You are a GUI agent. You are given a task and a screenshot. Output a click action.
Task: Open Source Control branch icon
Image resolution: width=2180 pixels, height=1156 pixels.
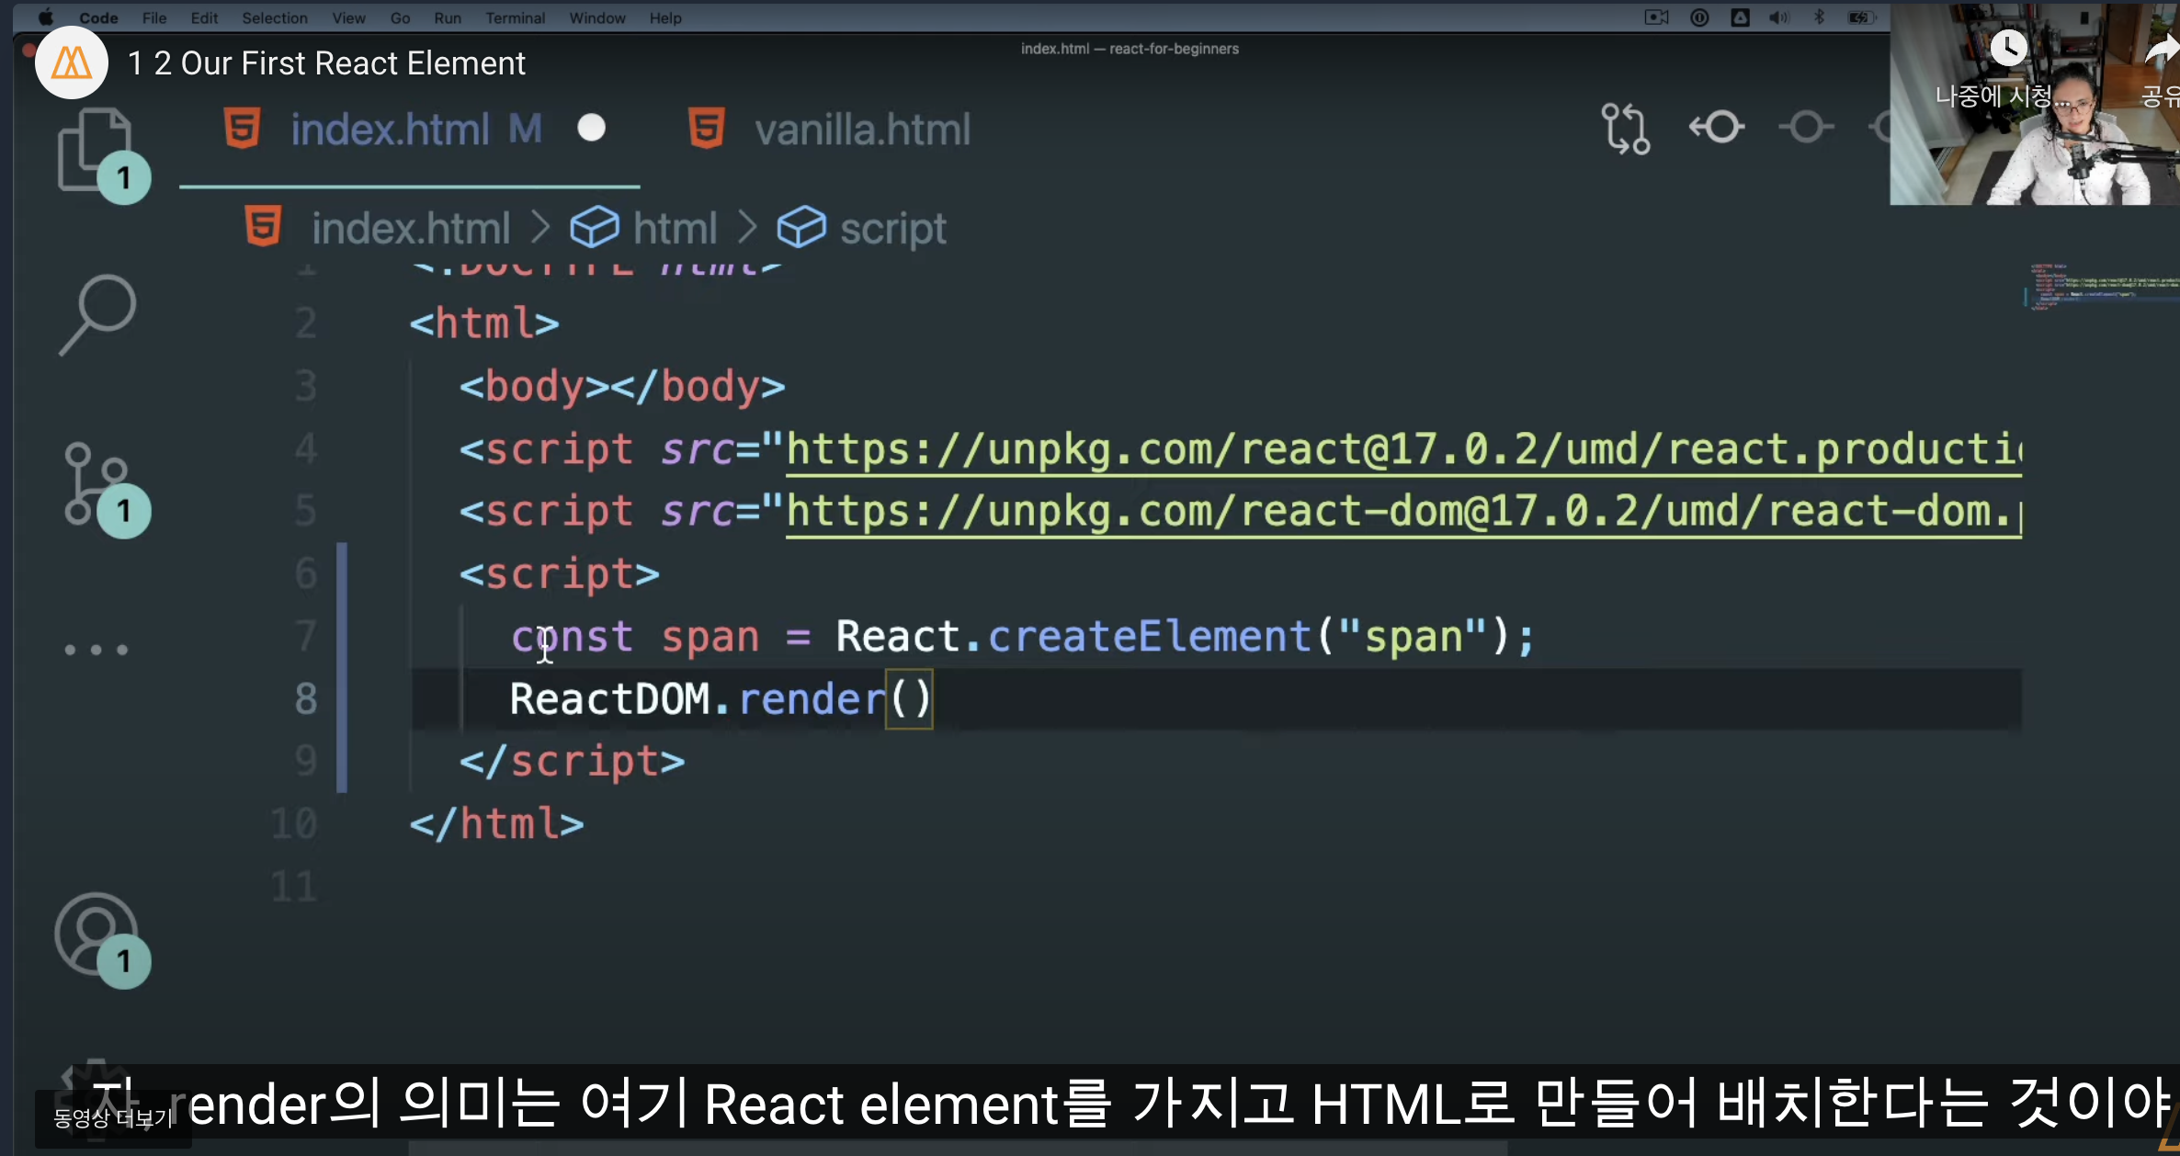(x=94, y=484)
